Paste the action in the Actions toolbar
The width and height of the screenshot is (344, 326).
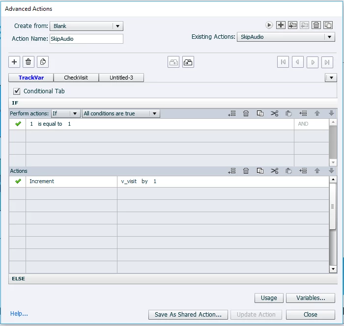click(x=289, y=171)
